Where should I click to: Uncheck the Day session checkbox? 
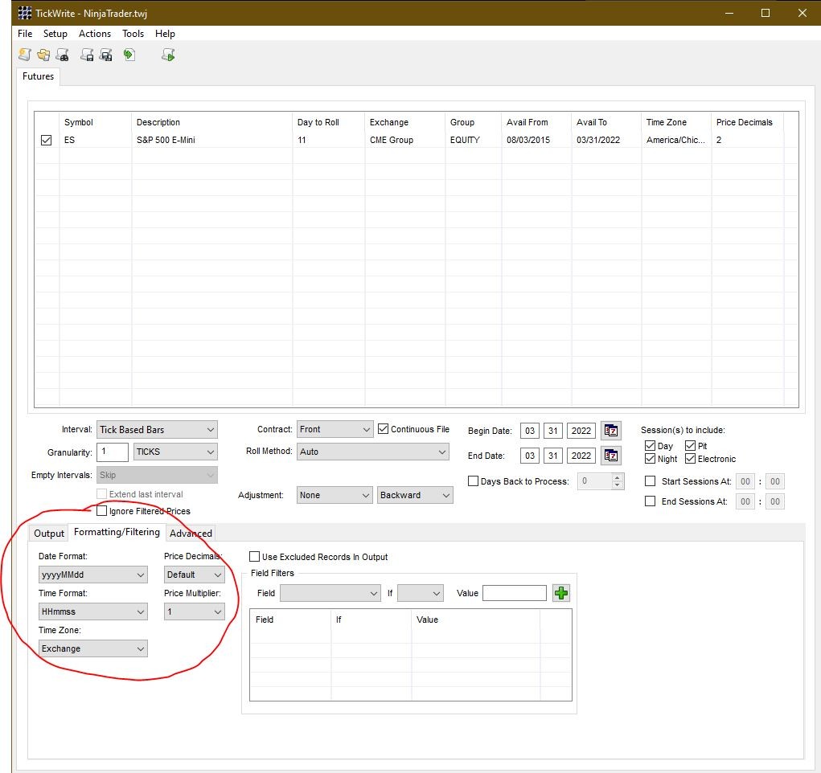pyautogui.click(x=651, y=445)
